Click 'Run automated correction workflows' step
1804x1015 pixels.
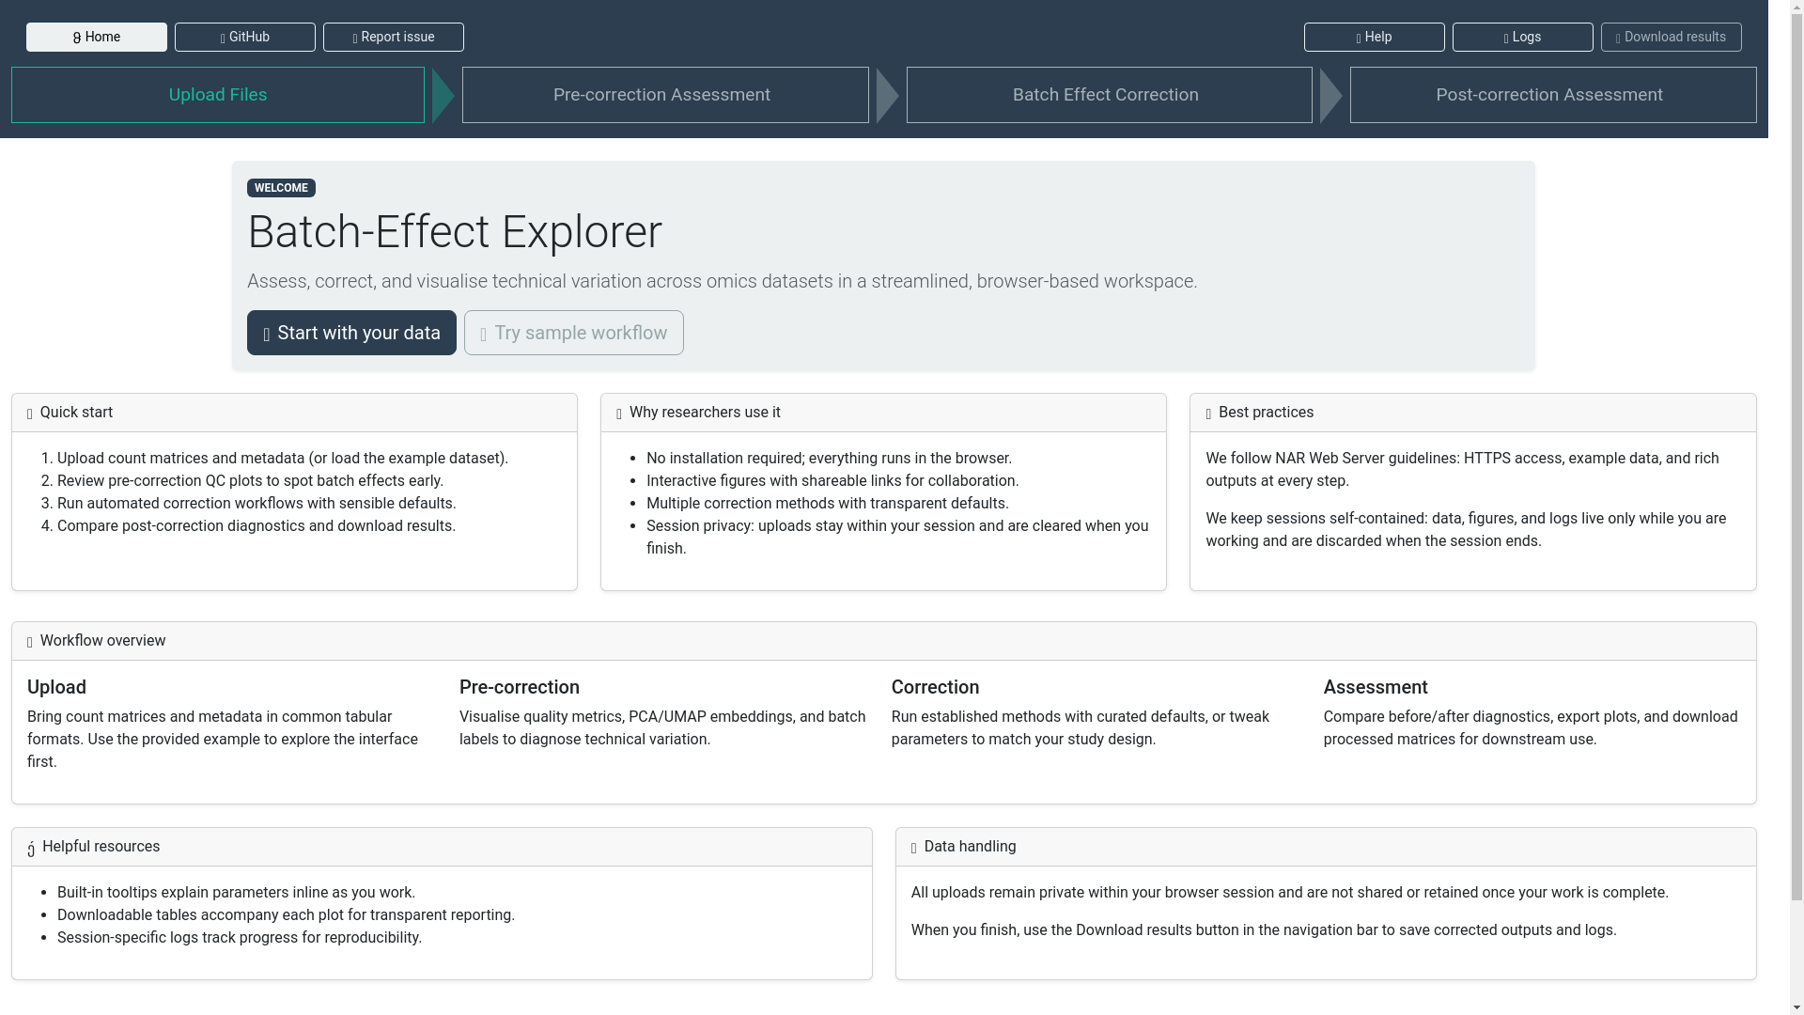click(257, 504)
